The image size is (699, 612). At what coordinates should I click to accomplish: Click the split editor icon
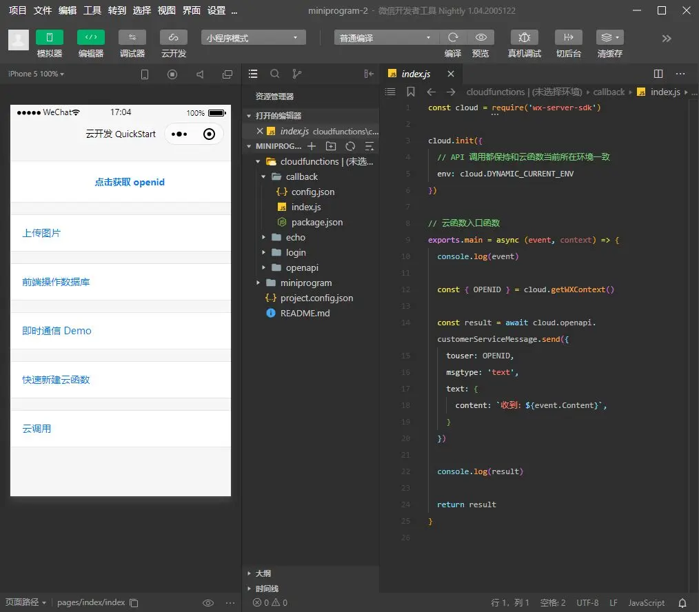point(658,74)
